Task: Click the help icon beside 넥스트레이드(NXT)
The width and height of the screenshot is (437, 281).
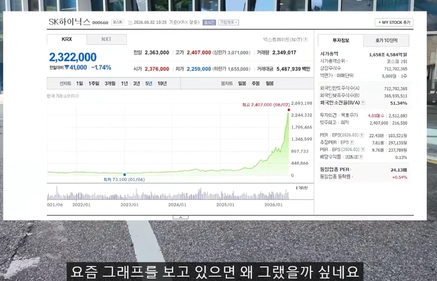Action: coord(305,39)
